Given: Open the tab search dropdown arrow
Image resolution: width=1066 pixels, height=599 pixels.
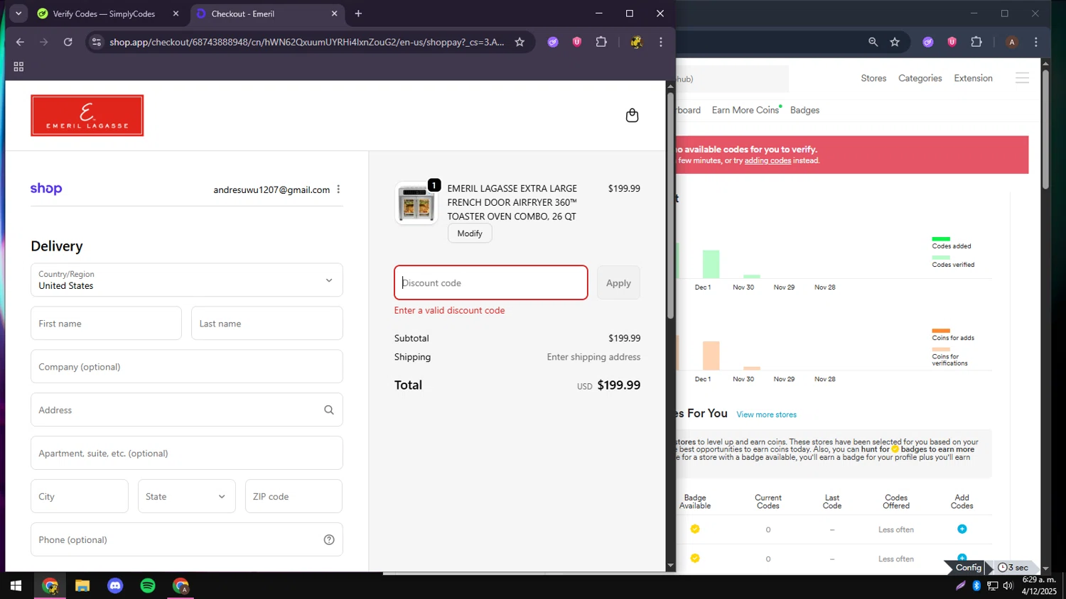Looking at the screenshot, I should (x=18, y=13).
